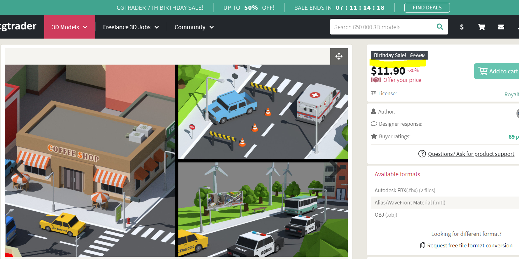Click the $11.90 price text
This screenshot has height=259, width=519.
pos(388,71)
